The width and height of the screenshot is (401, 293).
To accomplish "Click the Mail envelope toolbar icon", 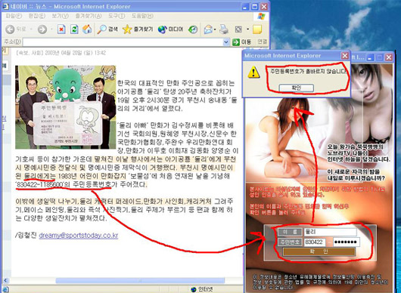I will (x=208, y=29).
